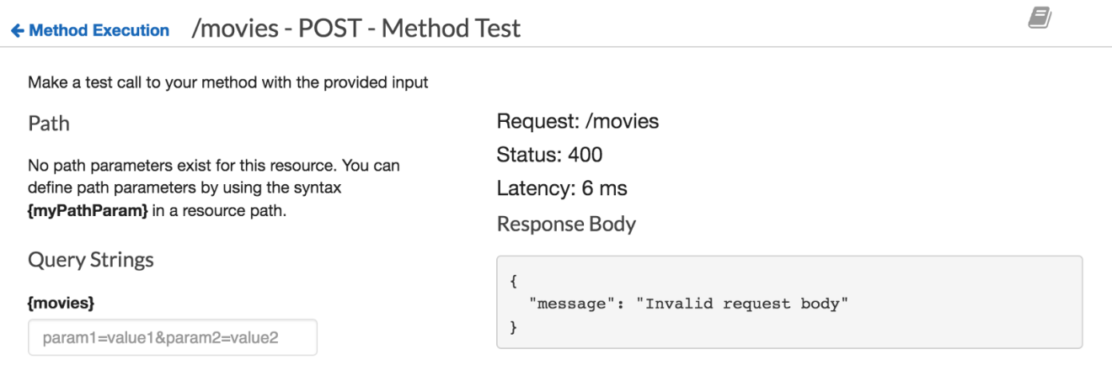Click the Status: 400 text

click(549, 155)
